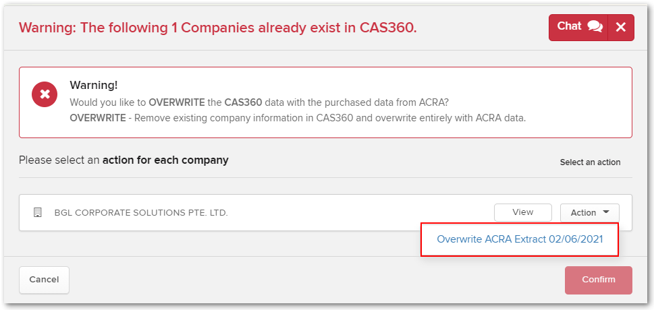Image resolution: width=654 pixels, height=310 pixels.
Task: Click 'action for each company' bold text
Action: (165, 160)
